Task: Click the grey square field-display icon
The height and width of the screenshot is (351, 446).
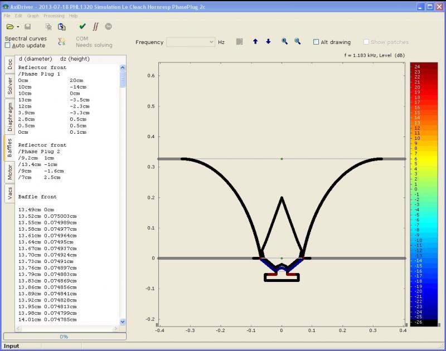Action: tap(240, 42)
